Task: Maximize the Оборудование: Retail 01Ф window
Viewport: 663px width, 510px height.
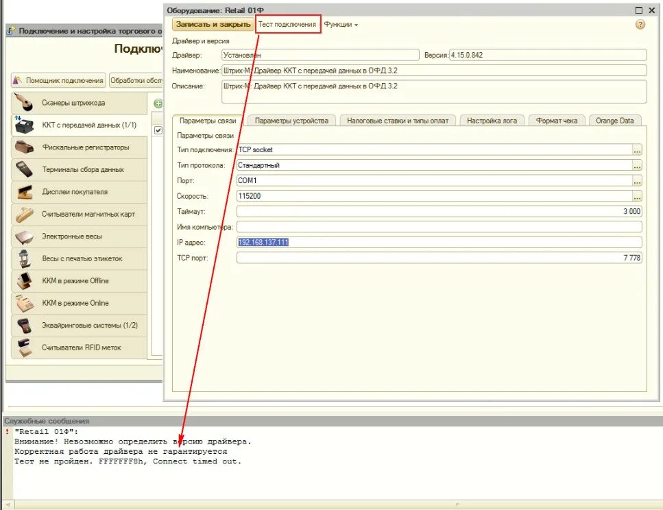Action: [x=639, y=10]
